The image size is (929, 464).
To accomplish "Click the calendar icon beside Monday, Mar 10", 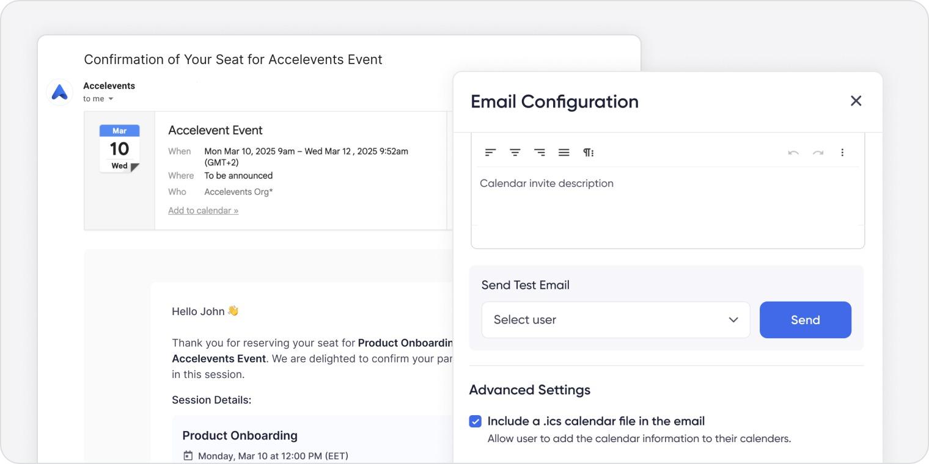I will (188, 455).
